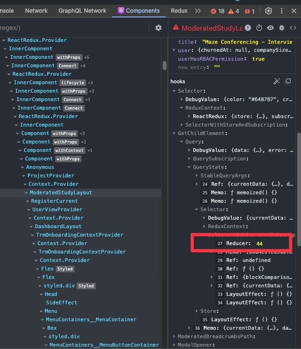Inspect the matching DOM element eye icon
Screen dimensions: 301x349
(x=270, y=28)
